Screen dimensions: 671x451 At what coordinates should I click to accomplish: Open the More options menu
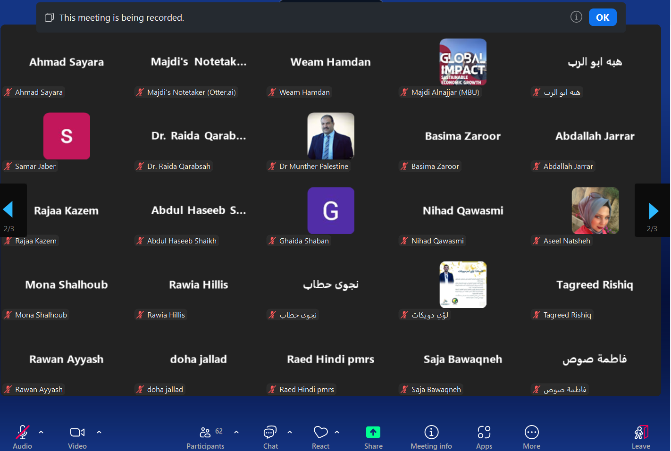[x=531, y=432]
